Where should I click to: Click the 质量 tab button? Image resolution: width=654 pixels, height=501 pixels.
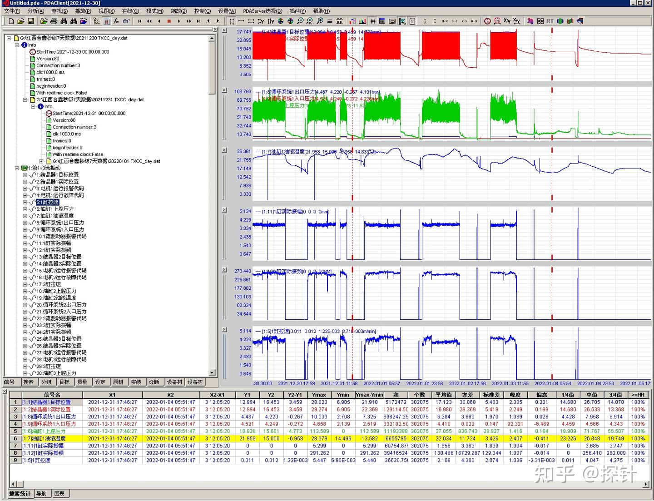pyautogui.click(x=82, y=382)
